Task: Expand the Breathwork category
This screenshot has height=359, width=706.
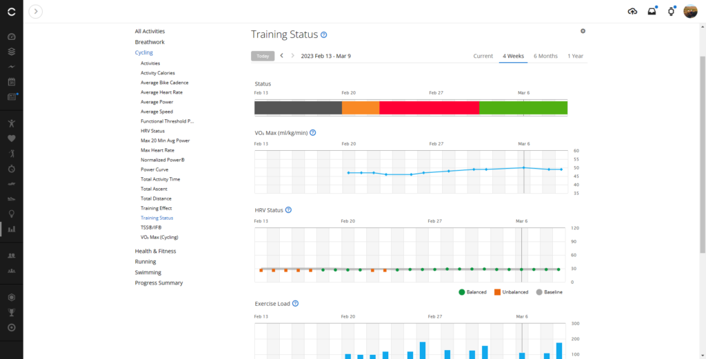Action: [x=150, y=42]
